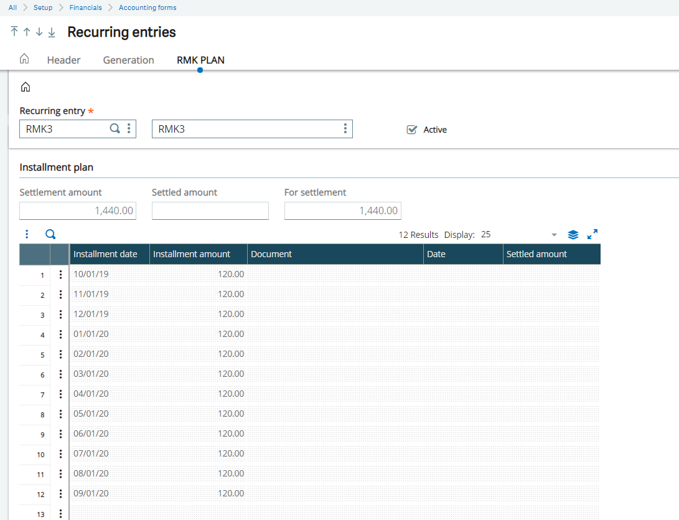Screen dimensions: 679x520
Task: Go to previous record up arrow
Action: pos(27,32)
